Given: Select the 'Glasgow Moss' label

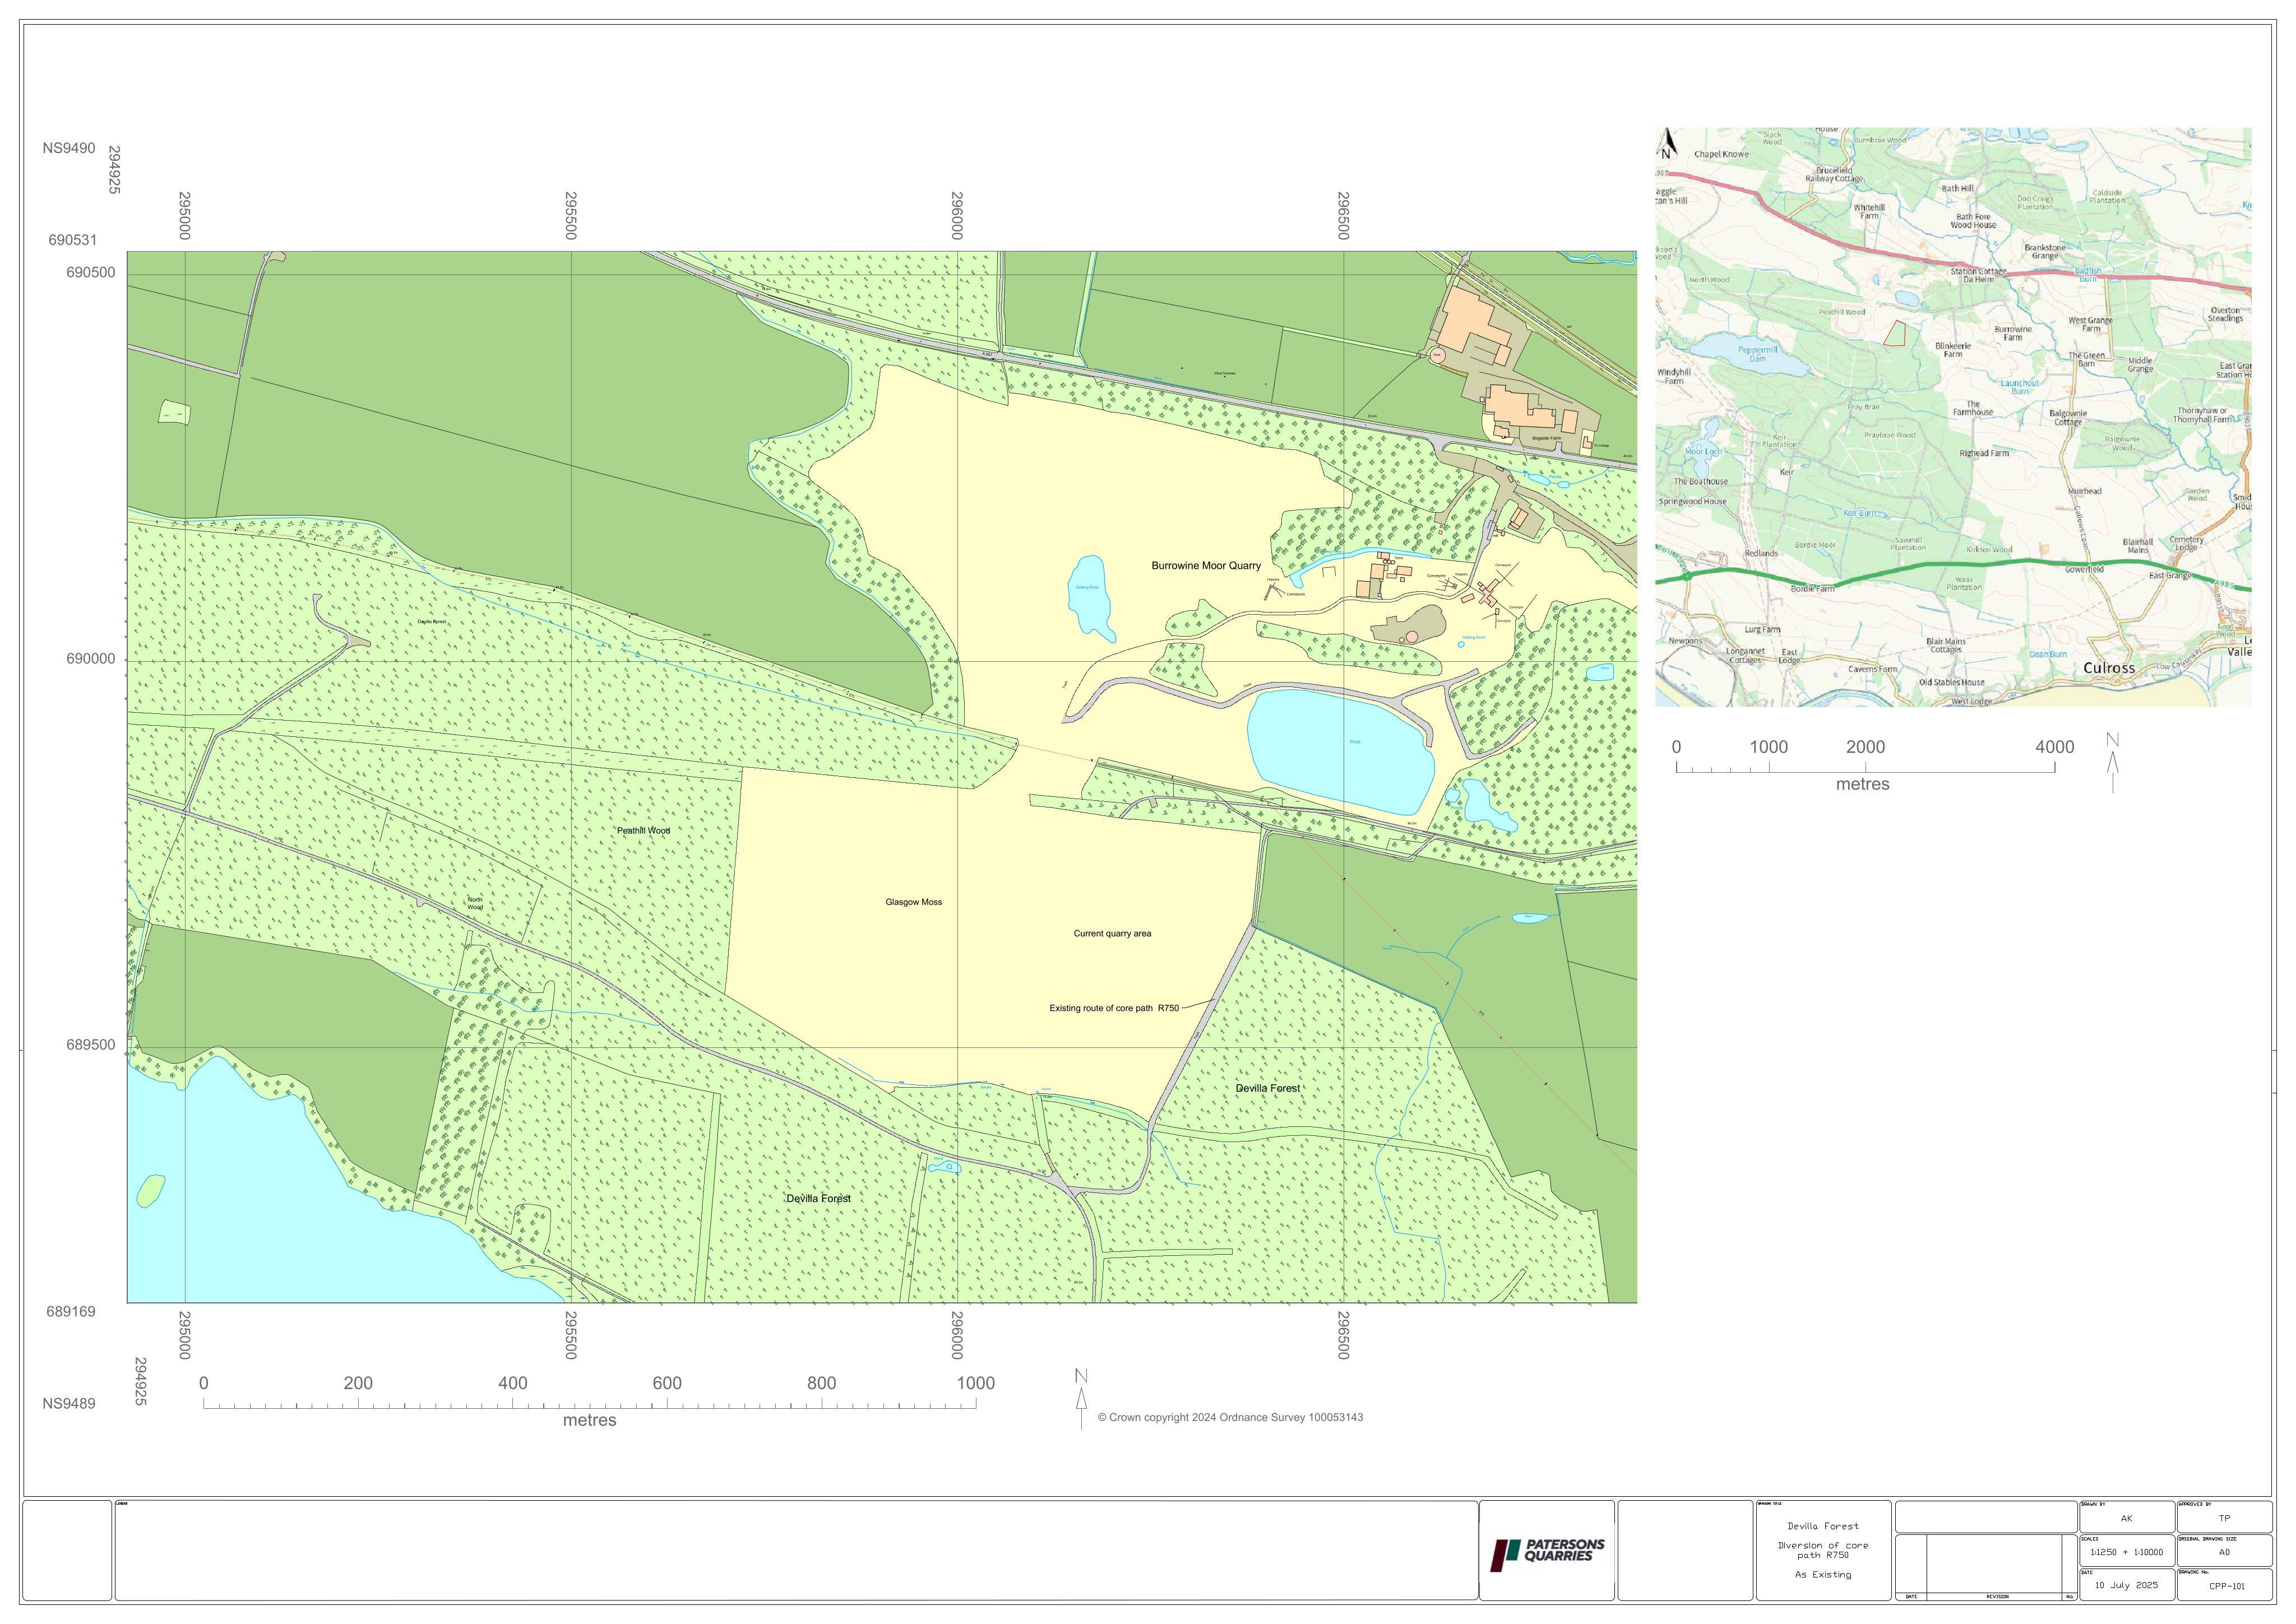Looking at the screenshot, I should pos(913,902).
